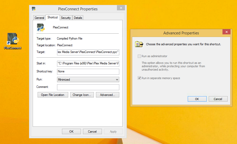This screenshot has height=144, width=237.
Task: Click Open File Location button
Action: point(53,95)
